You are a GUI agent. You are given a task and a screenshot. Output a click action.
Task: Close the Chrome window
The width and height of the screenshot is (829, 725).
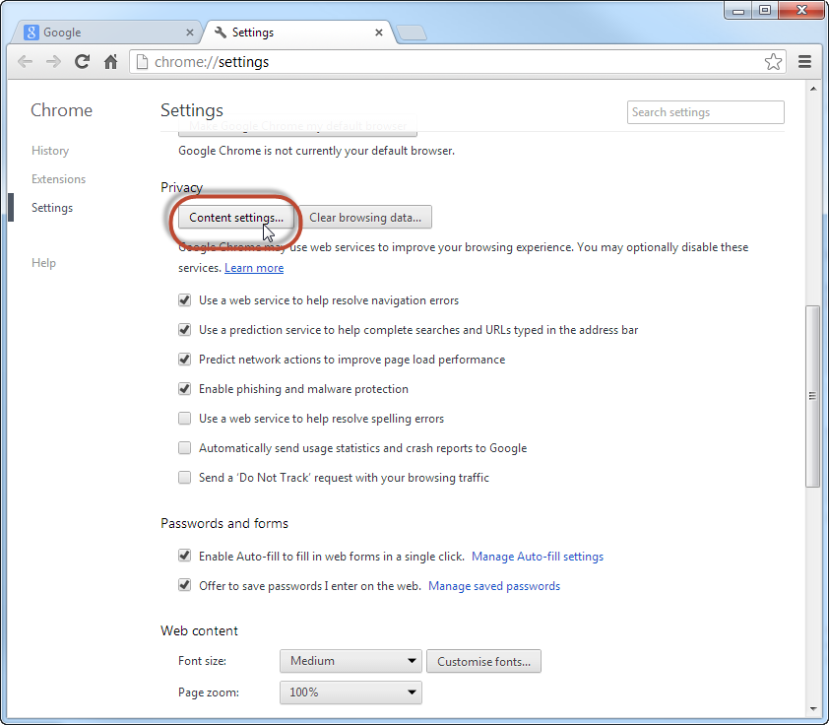pos(801,11)
